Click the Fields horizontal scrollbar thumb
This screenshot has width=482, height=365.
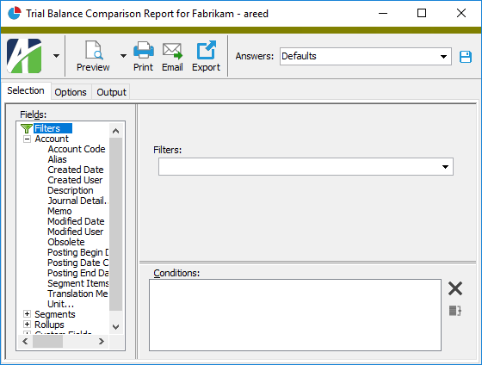pos(47,341)
